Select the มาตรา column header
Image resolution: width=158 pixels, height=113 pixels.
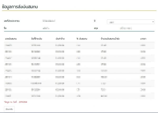click(x=143, y=39)
